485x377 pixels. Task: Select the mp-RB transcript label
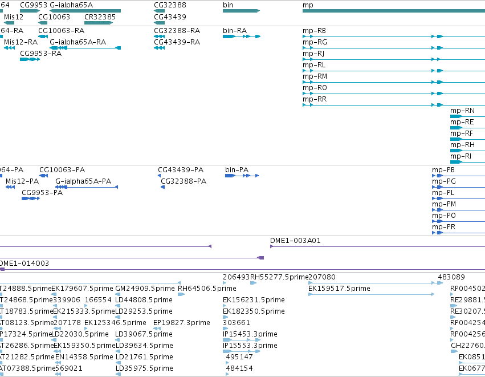[314, 31]
